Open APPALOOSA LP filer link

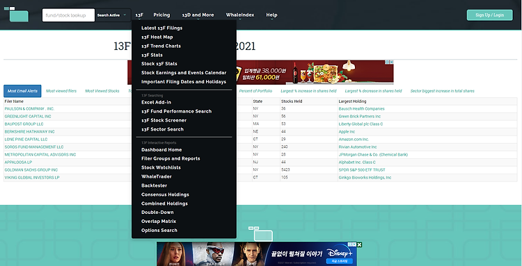18,162
